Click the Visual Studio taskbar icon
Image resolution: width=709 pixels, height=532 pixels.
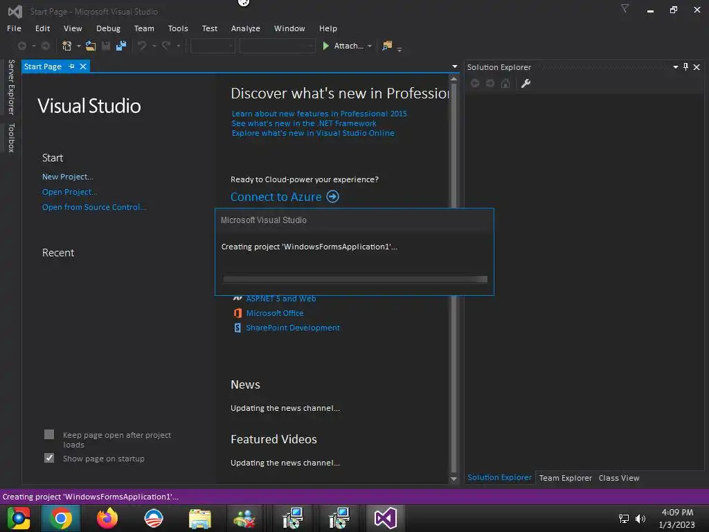385,518
